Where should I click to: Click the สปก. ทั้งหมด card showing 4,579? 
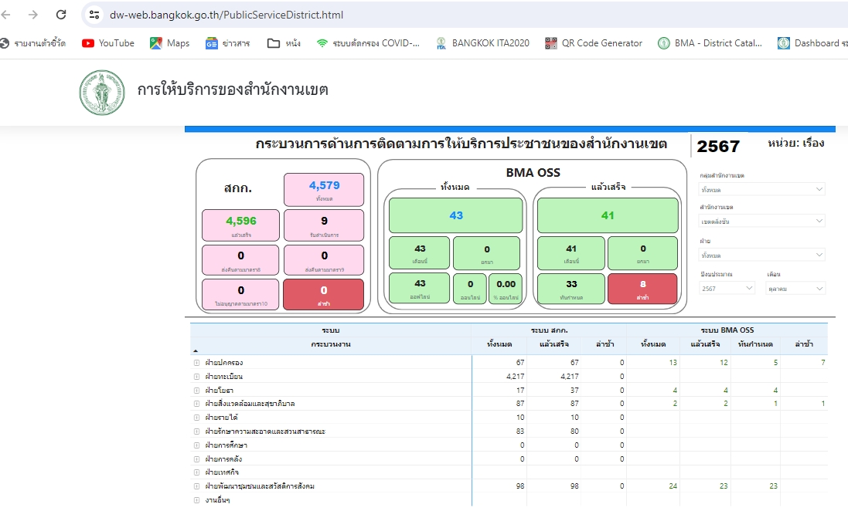(324, 189)
